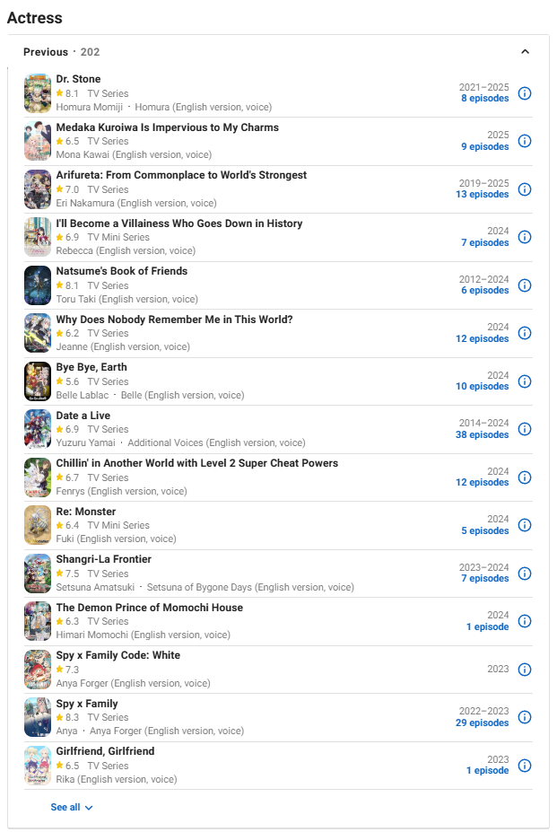
Task: Click the Previous section header label
Action: point(46,52)
